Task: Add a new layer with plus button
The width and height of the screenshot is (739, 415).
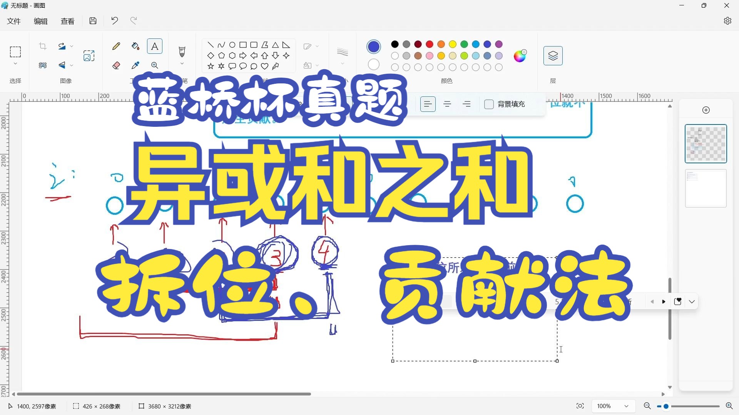Action: coord(706,110)
